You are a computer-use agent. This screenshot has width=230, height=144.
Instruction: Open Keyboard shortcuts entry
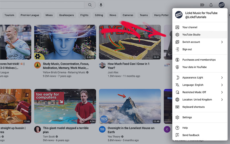point(200,107)
